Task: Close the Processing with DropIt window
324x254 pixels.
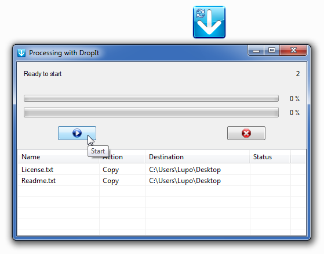Action: point(293,51)
